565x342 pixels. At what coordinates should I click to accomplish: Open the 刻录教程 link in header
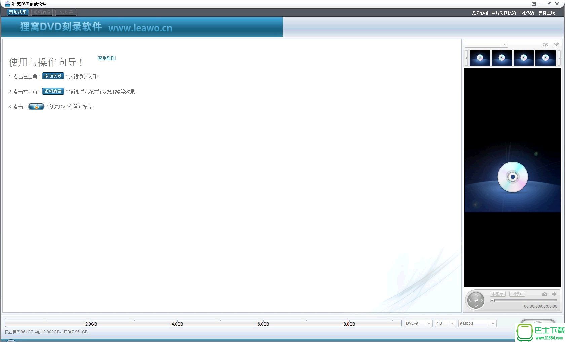coord(480,13)
